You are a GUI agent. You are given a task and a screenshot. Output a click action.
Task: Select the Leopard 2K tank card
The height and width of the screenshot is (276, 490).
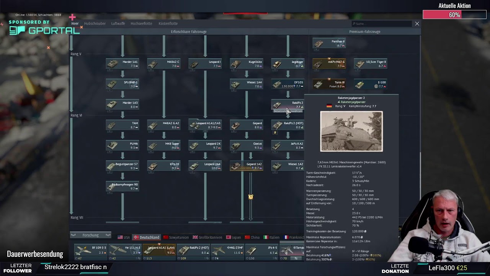(205, 146)
